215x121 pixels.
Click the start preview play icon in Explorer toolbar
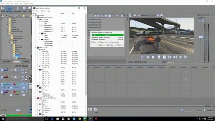point(106,16)
